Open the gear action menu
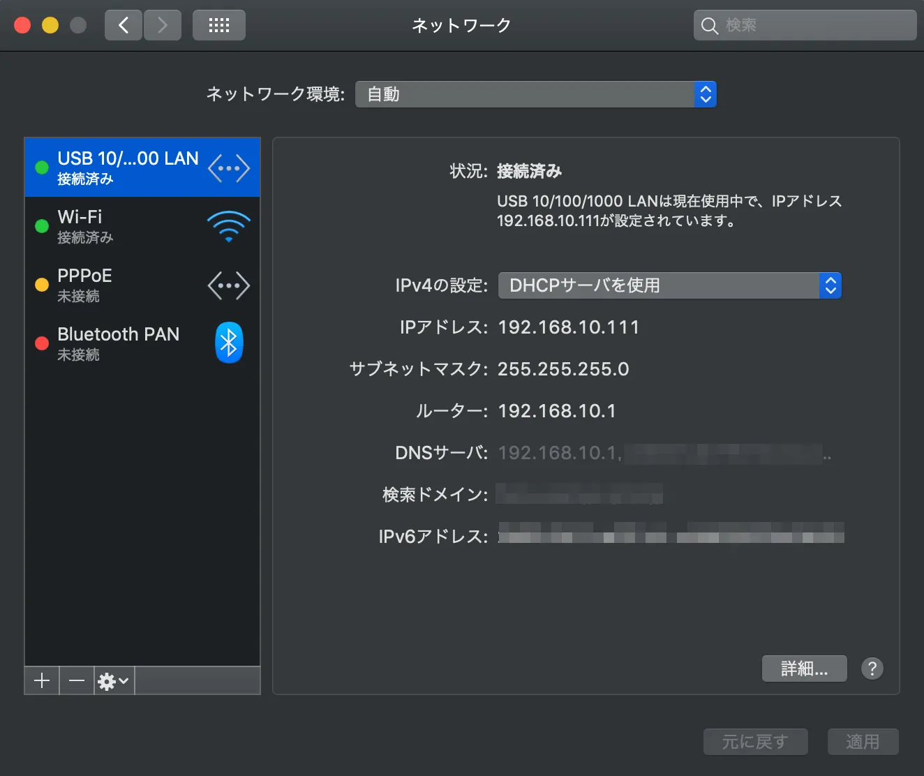The width and height of the screenshot is (924, 776). [114, 680]
